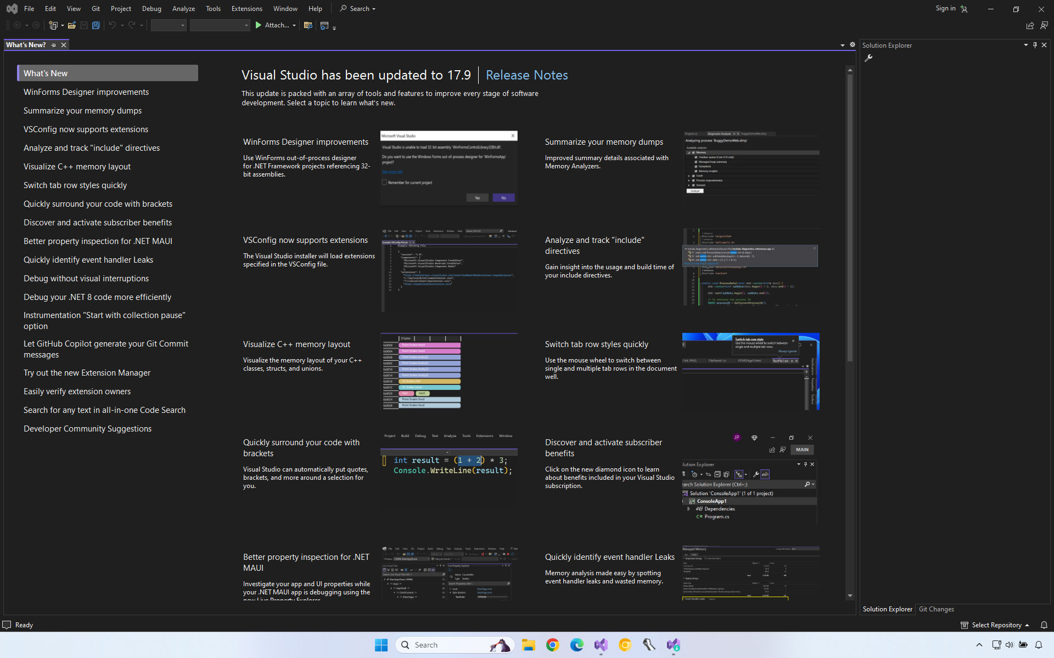Screen dimensions: 1054x658
Task: Expand the New Project dropdown arrow
Action: pos(63,25)
